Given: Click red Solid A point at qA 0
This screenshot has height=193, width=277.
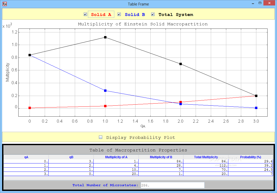Looking at the screenshot, I should point(30,108).
